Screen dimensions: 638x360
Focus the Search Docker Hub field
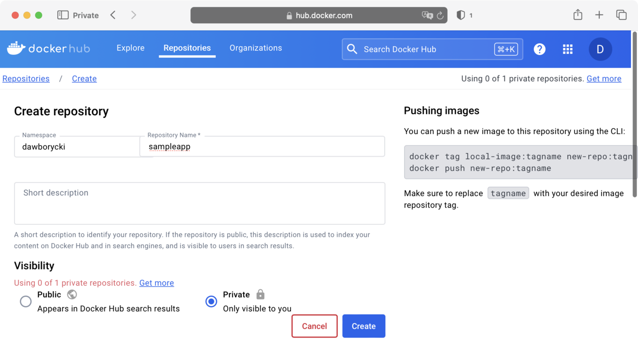pos(424,49)
